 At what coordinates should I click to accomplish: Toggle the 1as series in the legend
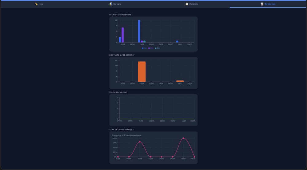144,48
